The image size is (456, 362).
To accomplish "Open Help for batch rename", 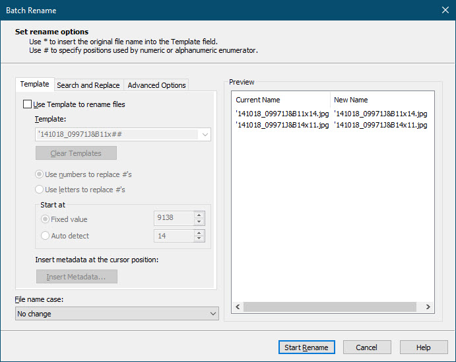I will (x=424, y=347).
